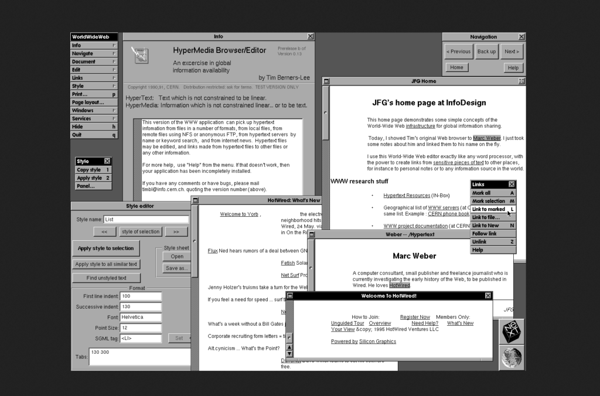Click the NeXT cube dock icon
Image resolution: width=600 pixels, height=396 pixels.
[x=512, y=332]
